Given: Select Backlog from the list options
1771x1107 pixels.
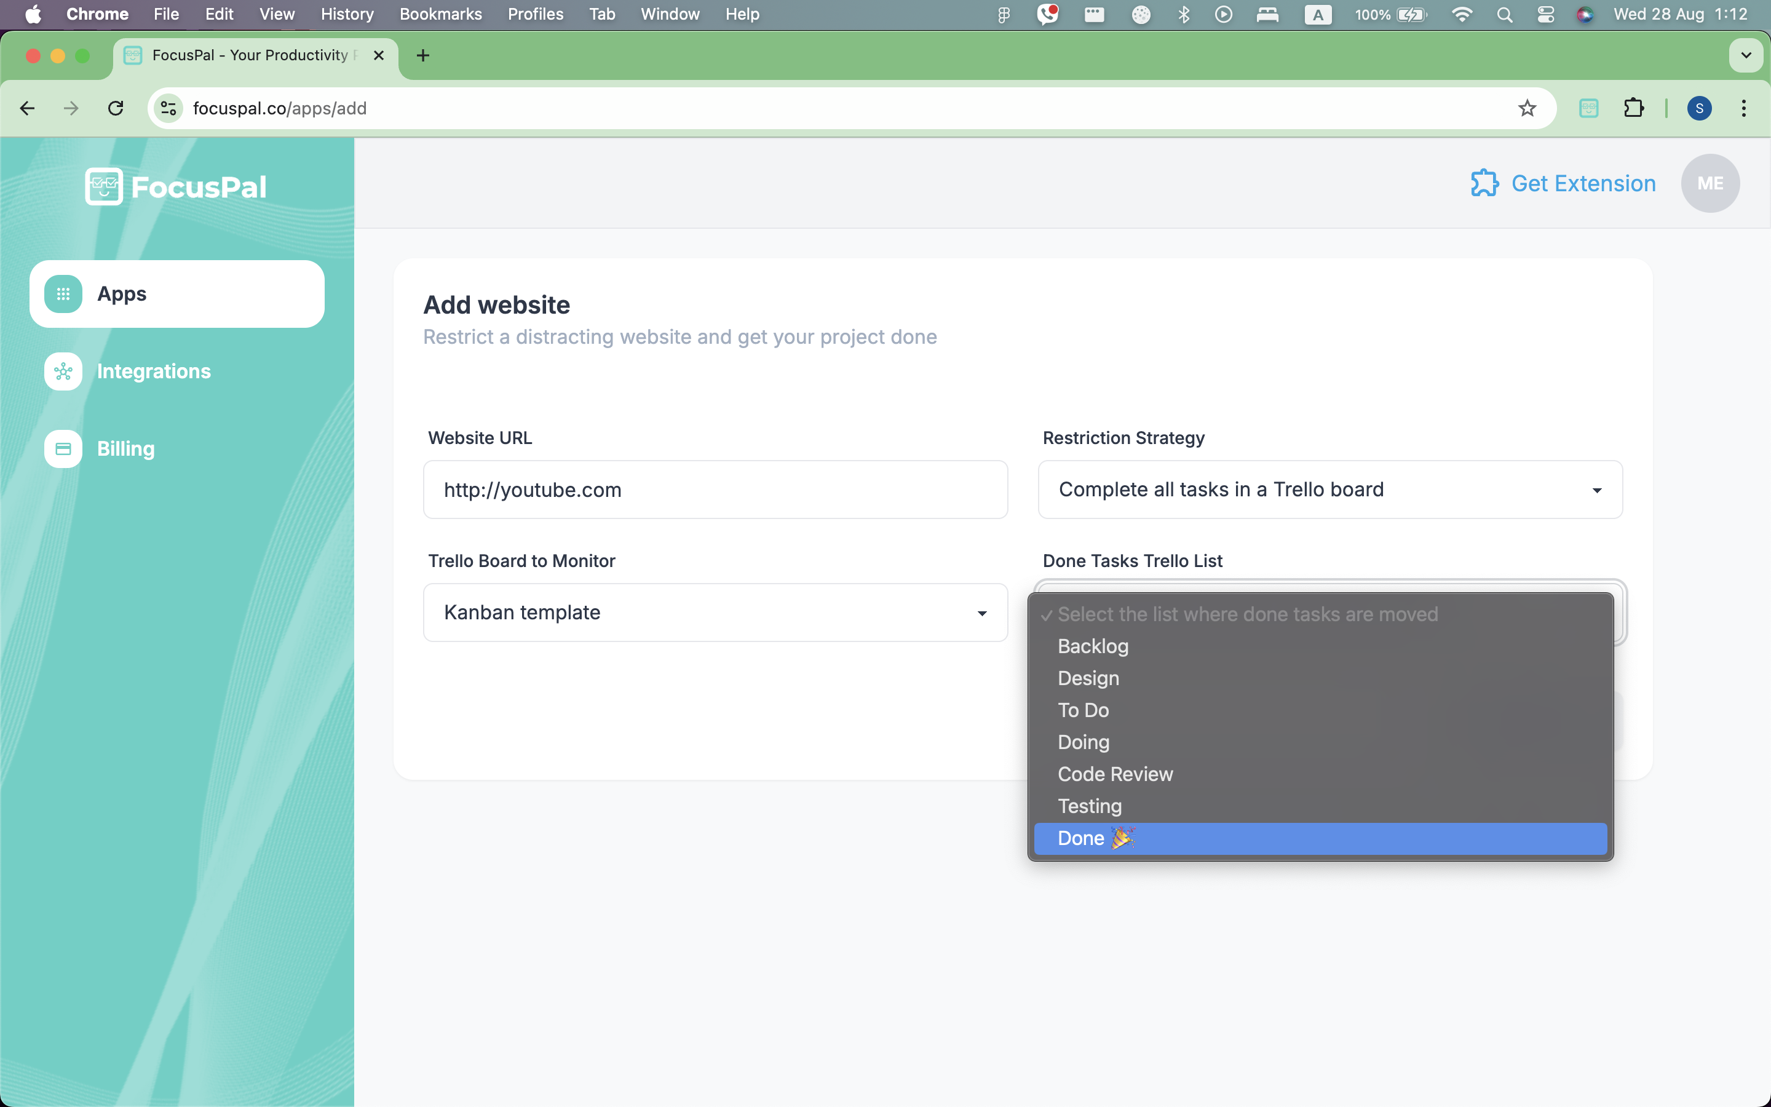Looking at the screenshot, I should [1320, 646].
